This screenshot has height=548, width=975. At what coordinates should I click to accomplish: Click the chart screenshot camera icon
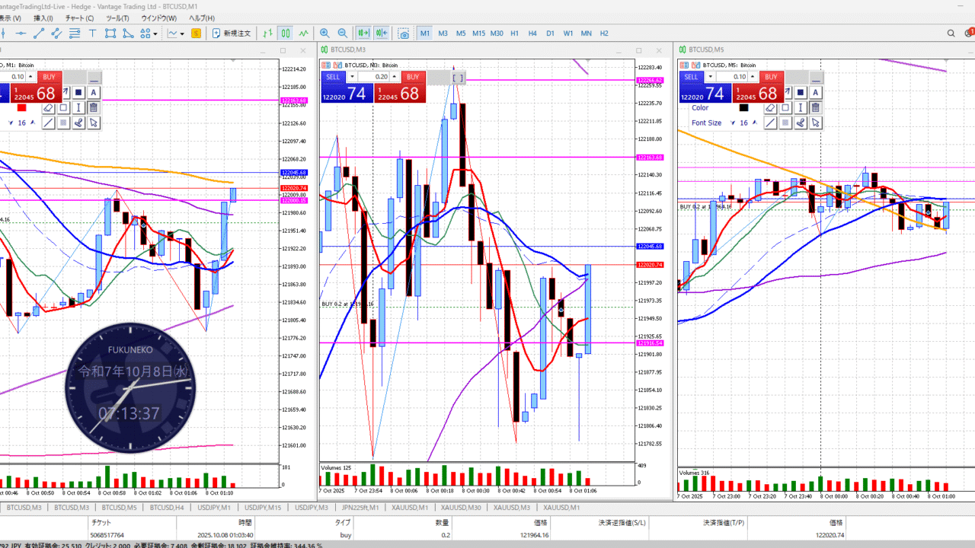404,33
